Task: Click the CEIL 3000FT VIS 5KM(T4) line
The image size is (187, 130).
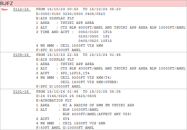Action: click(x=86, y=78)
